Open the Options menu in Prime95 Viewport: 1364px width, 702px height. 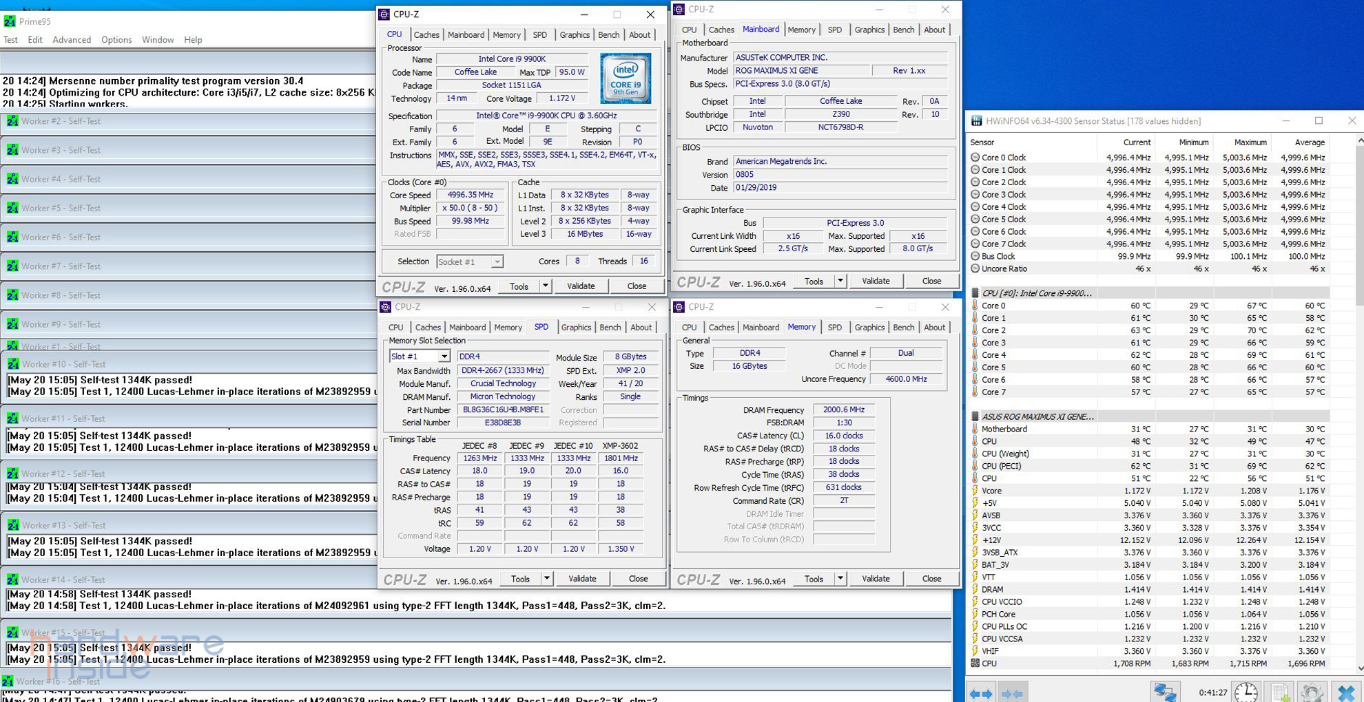point(116,39)
